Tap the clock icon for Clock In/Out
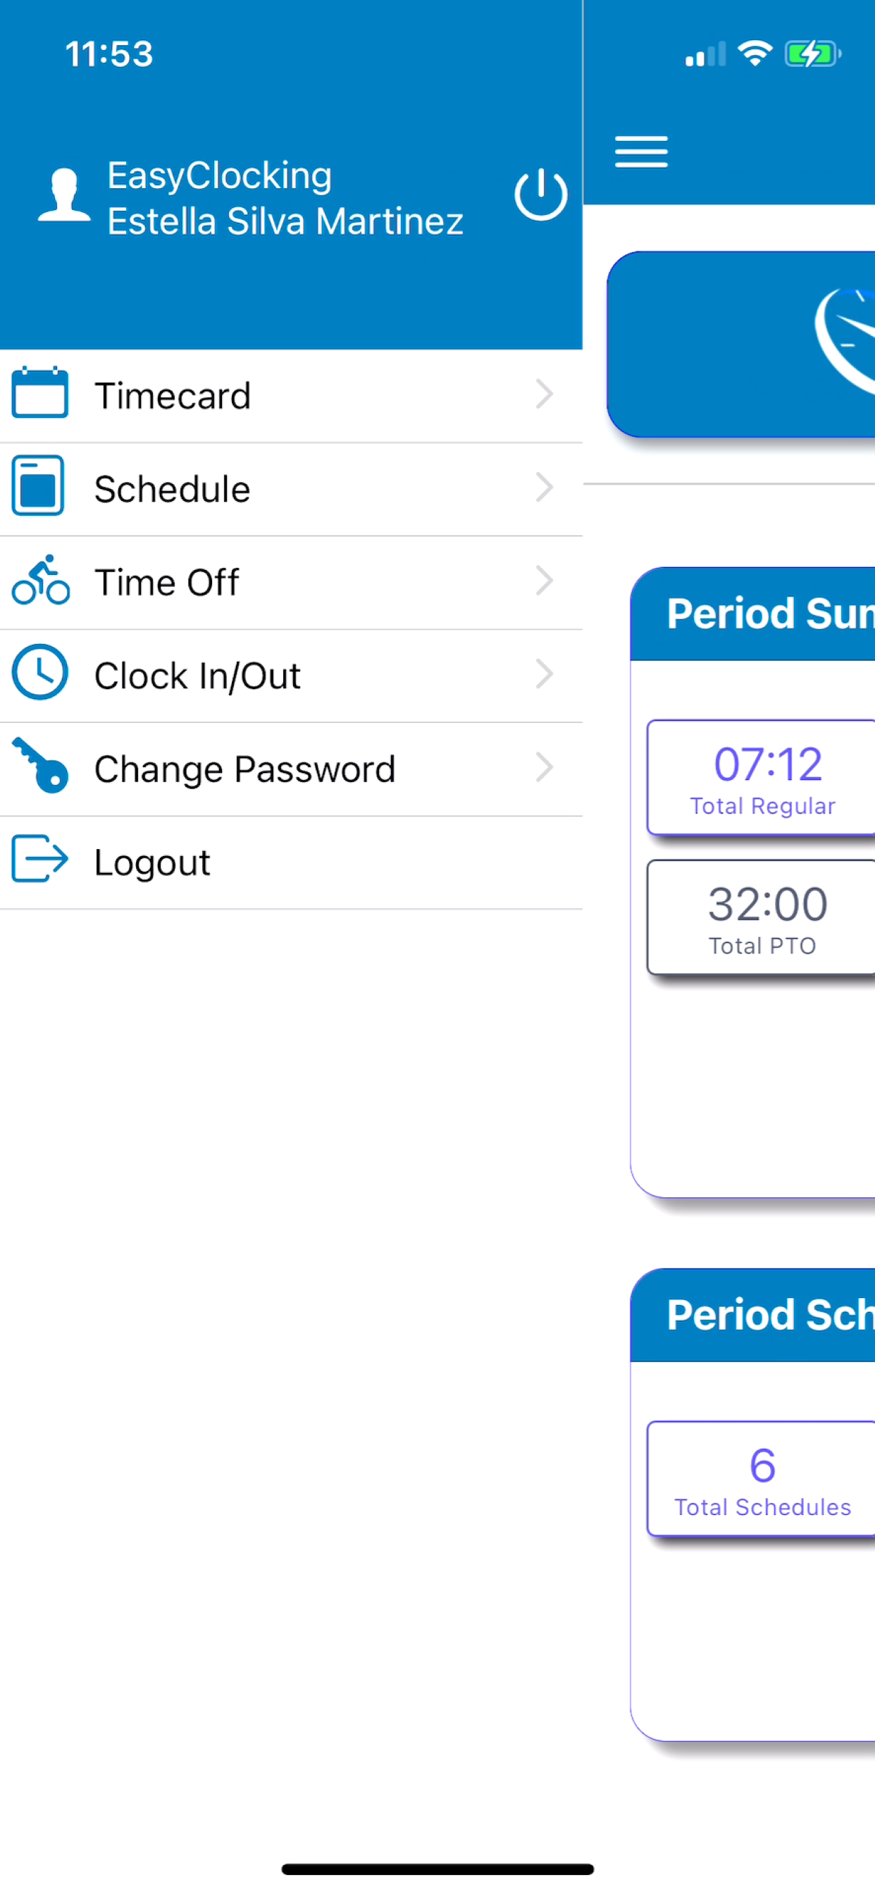This screenshot has width=875, height=1894. pyautogui.click(x=39, y=672)
